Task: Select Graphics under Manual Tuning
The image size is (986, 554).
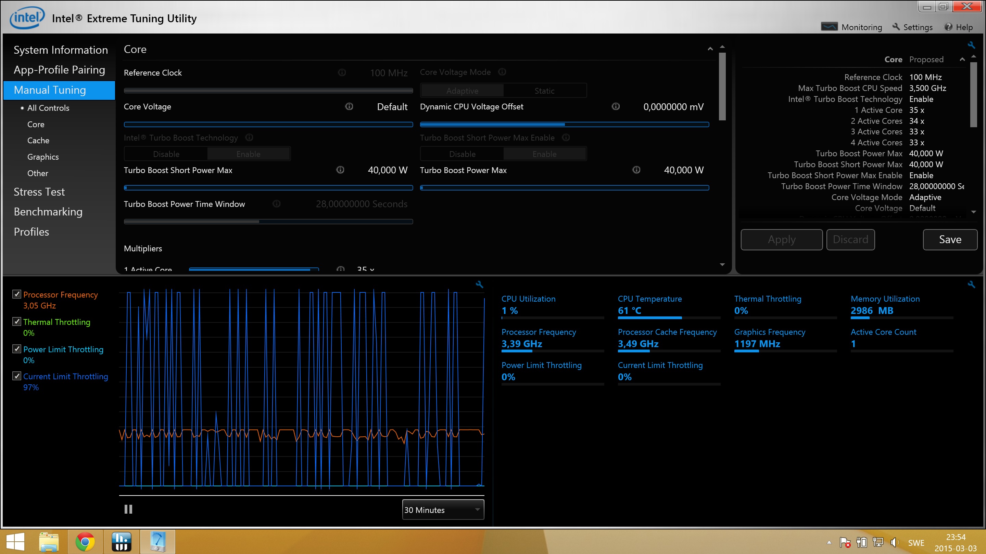Action: pyautogui.click(x=43, y=157)
